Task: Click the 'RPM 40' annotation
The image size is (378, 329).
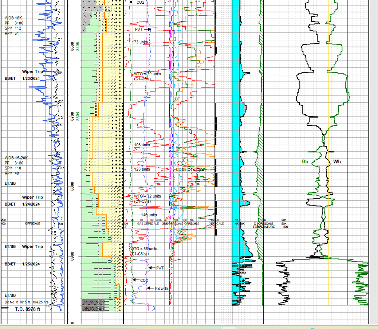Action: [12, 173]
